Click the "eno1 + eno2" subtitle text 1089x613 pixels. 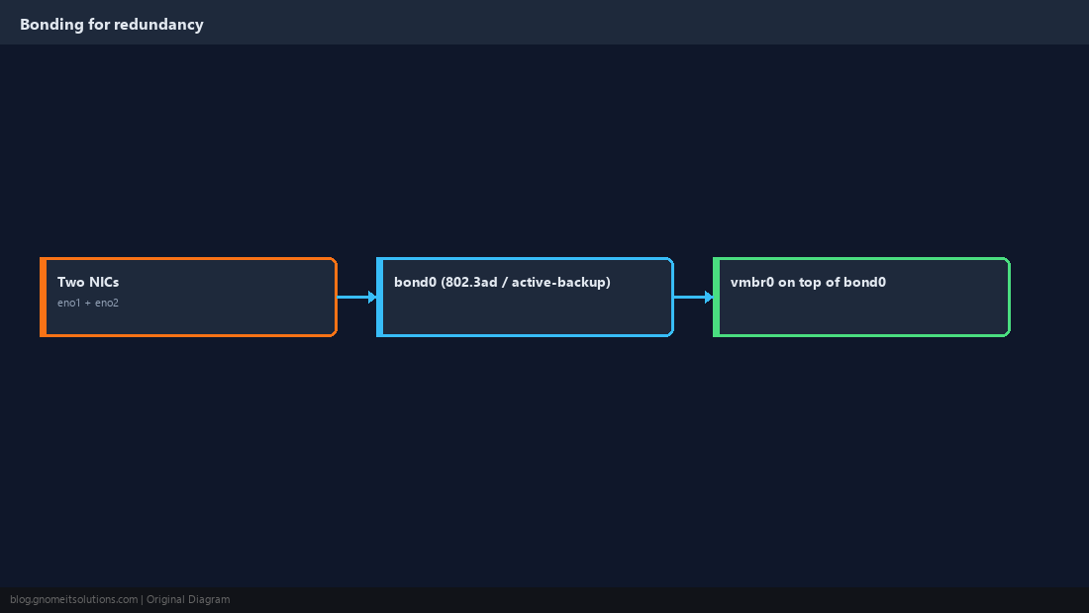tap(88, 303)
